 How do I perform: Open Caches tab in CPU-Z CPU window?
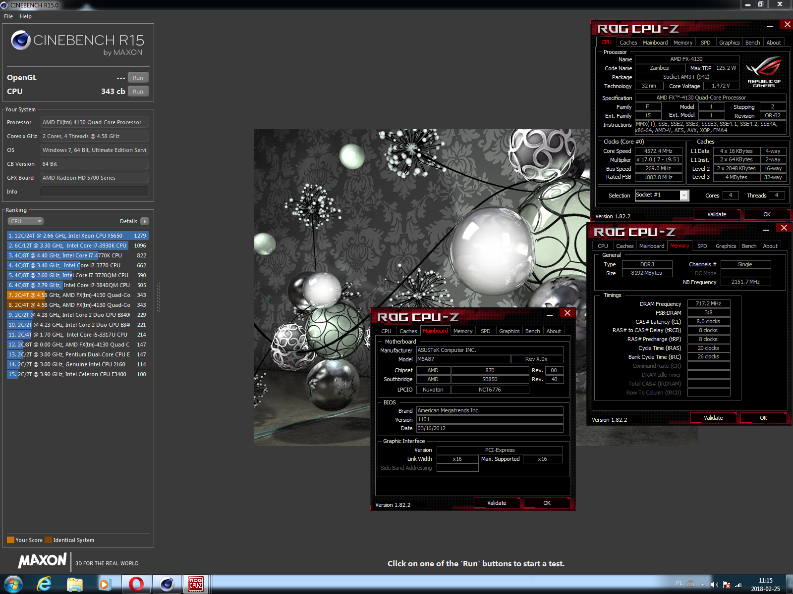(x=628, y=43)
